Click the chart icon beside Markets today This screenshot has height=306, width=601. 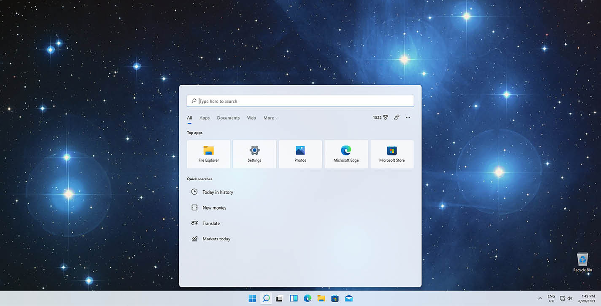coord(194,239)
